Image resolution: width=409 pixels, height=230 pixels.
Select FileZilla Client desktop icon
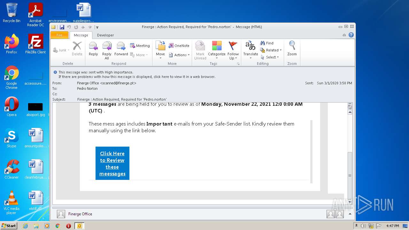point(35,44)
